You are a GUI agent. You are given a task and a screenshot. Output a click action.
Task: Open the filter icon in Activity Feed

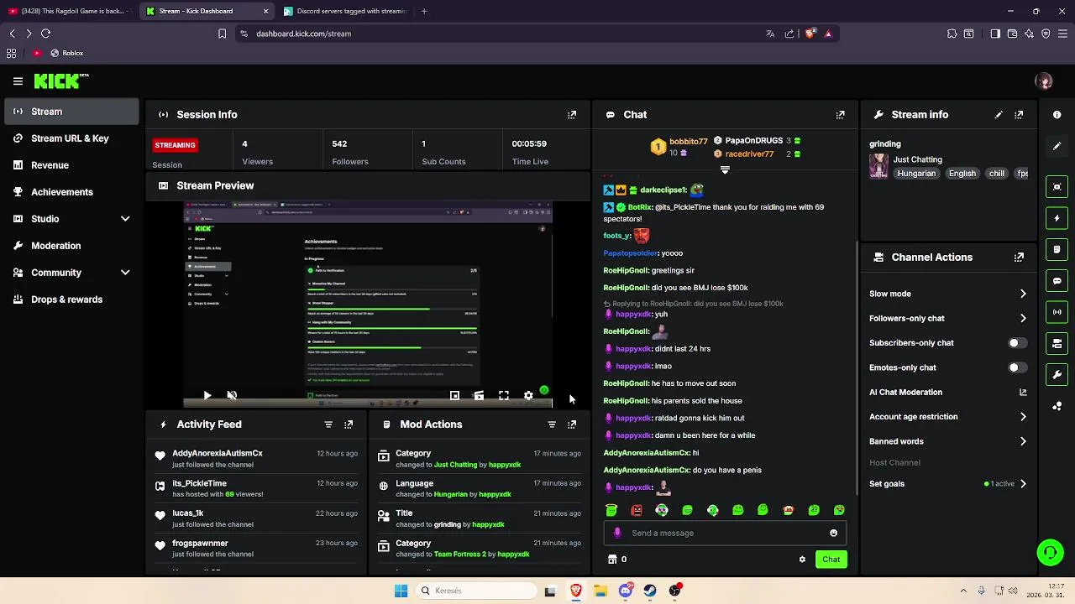(328, 424)
